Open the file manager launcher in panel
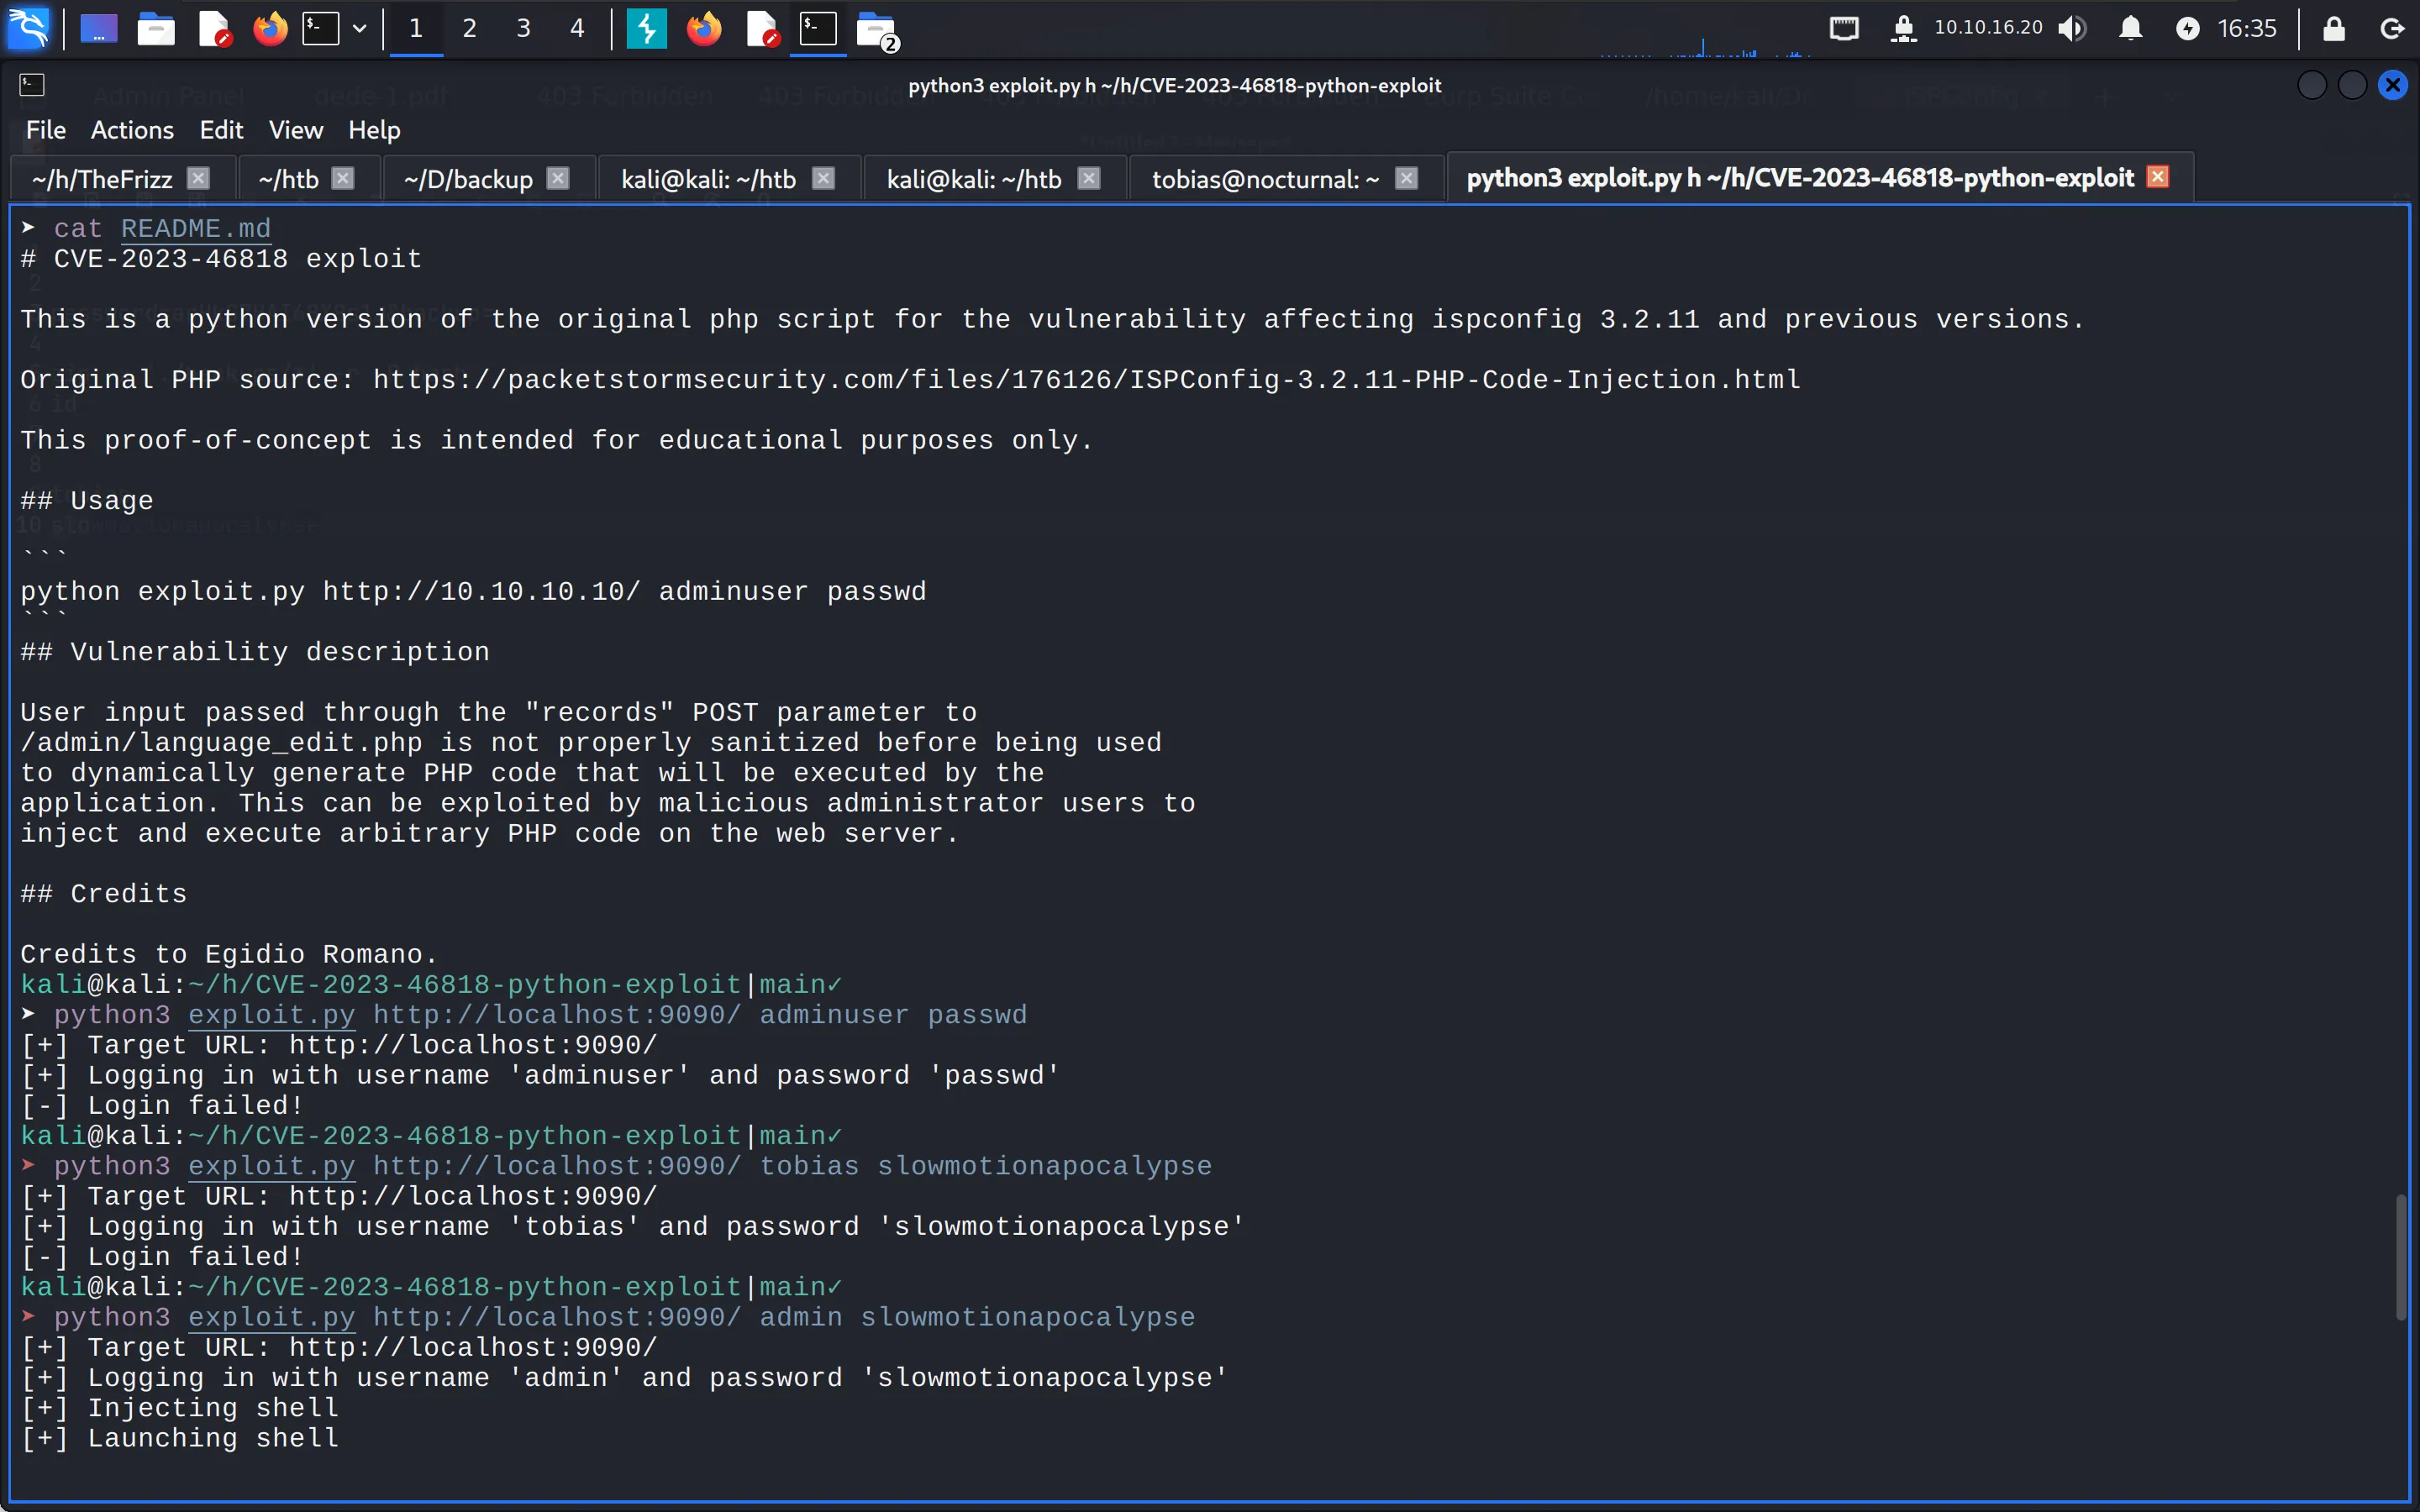The width and height of the screenshot is (2420, 1512). 156,29
